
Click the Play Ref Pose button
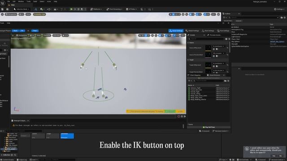coord(209,127)
